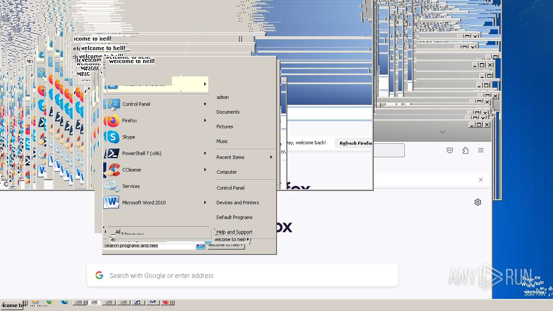Minimize the frontmost Firefox window

(472, 125)
